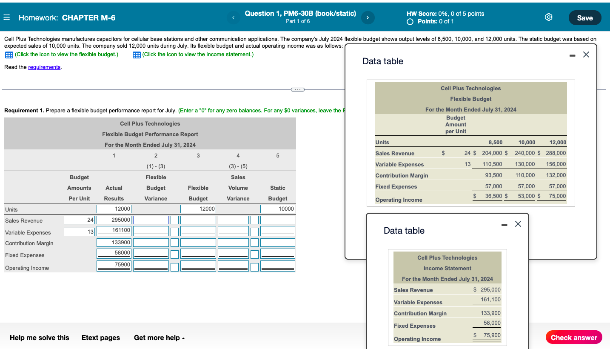610x349 pixels.
Task: Go to the next question arrow
Action: coord(368,18)
